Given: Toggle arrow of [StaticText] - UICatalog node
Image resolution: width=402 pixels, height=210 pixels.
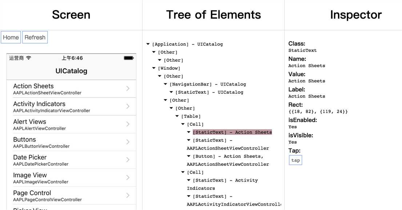Looking at the screenshot, I should (171, 92).
